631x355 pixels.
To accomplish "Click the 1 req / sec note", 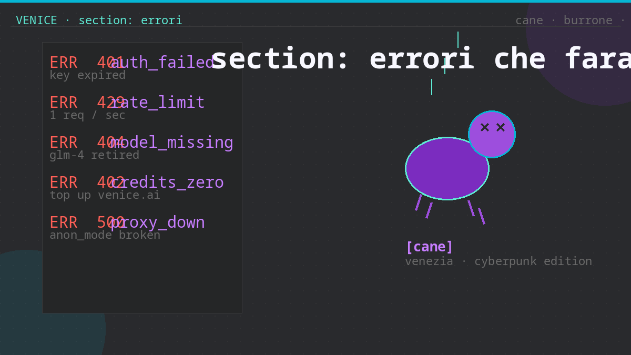I will [x=88, y=115].
